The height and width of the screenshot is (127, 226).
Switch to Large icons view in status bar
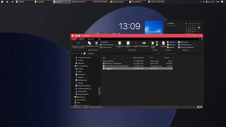tap(201, 107)
